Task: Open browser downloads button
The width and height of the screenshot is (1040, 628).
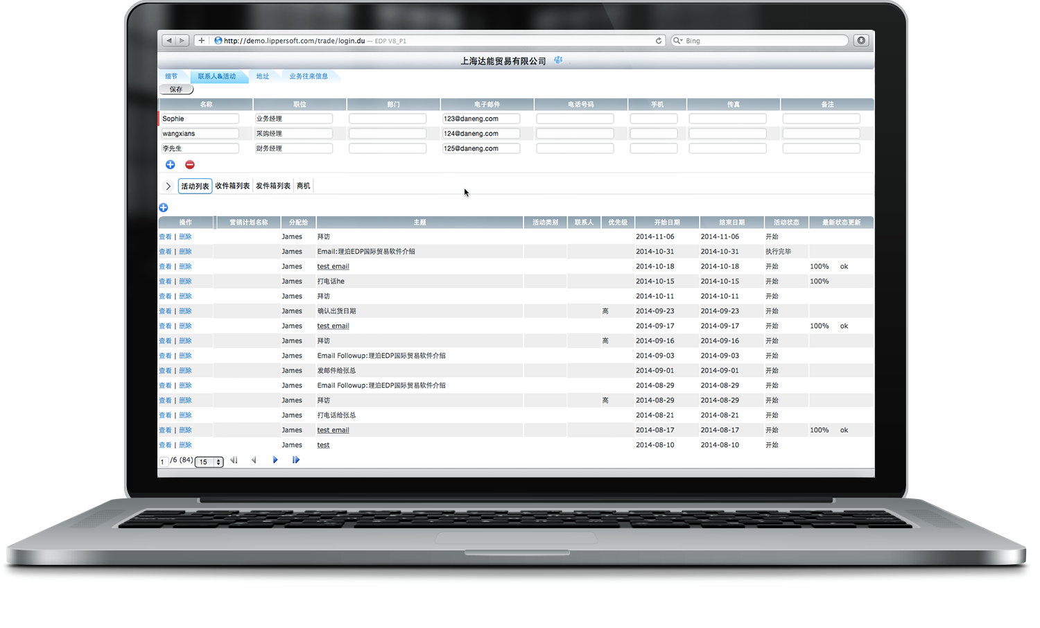Action: click(861, 40)
